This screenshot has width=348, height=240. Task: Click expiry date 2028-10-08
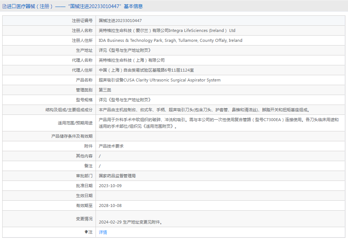pos(110,206)
